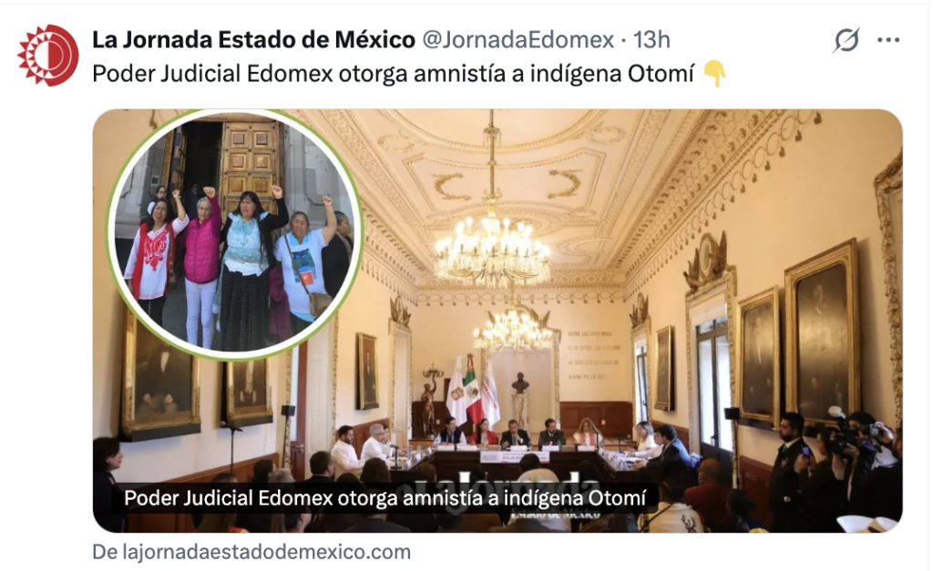Click the Grok slashed-circle icon
The height and width of the screenshot is (571, 933).
point(846,40)
